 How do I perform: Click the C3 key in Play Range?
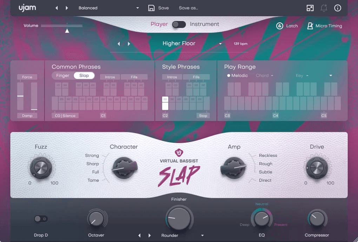point(227,103)
